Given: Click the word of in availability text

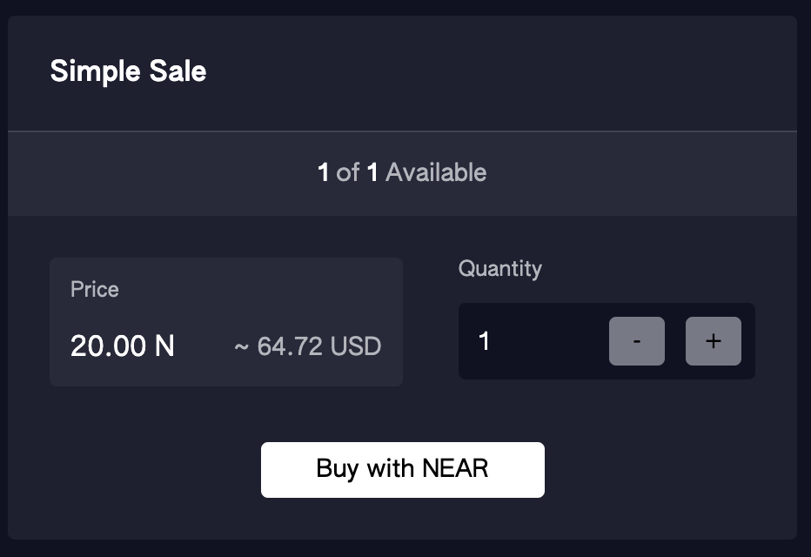Looking at the screenshot, I should 347,172.
